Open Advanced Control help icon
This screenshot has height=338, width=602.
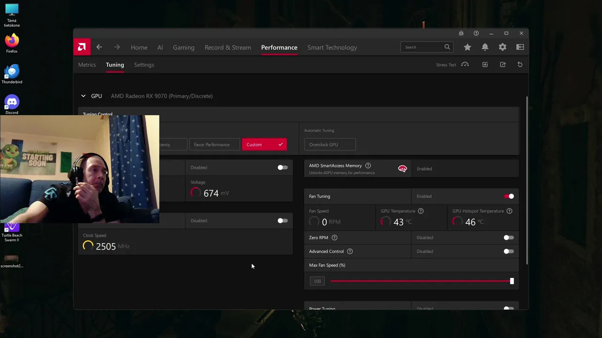click(350, 252)
